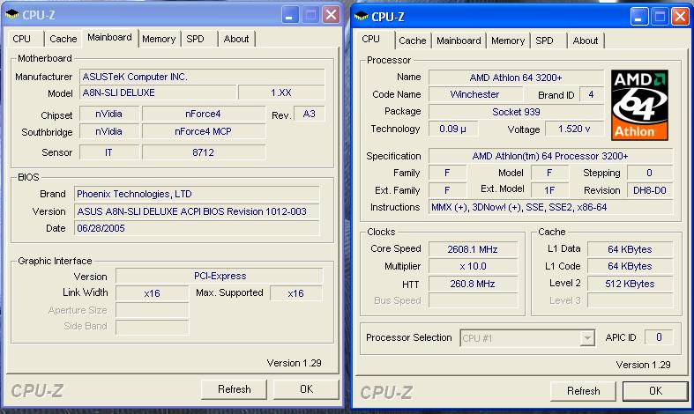Click the core speed value 2608.1 MHz
The height and width of the screenshot is (414, 694).
coord(473,249)
